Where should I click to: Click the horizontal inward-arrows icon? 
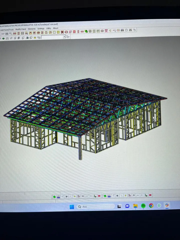pos(98,31)
